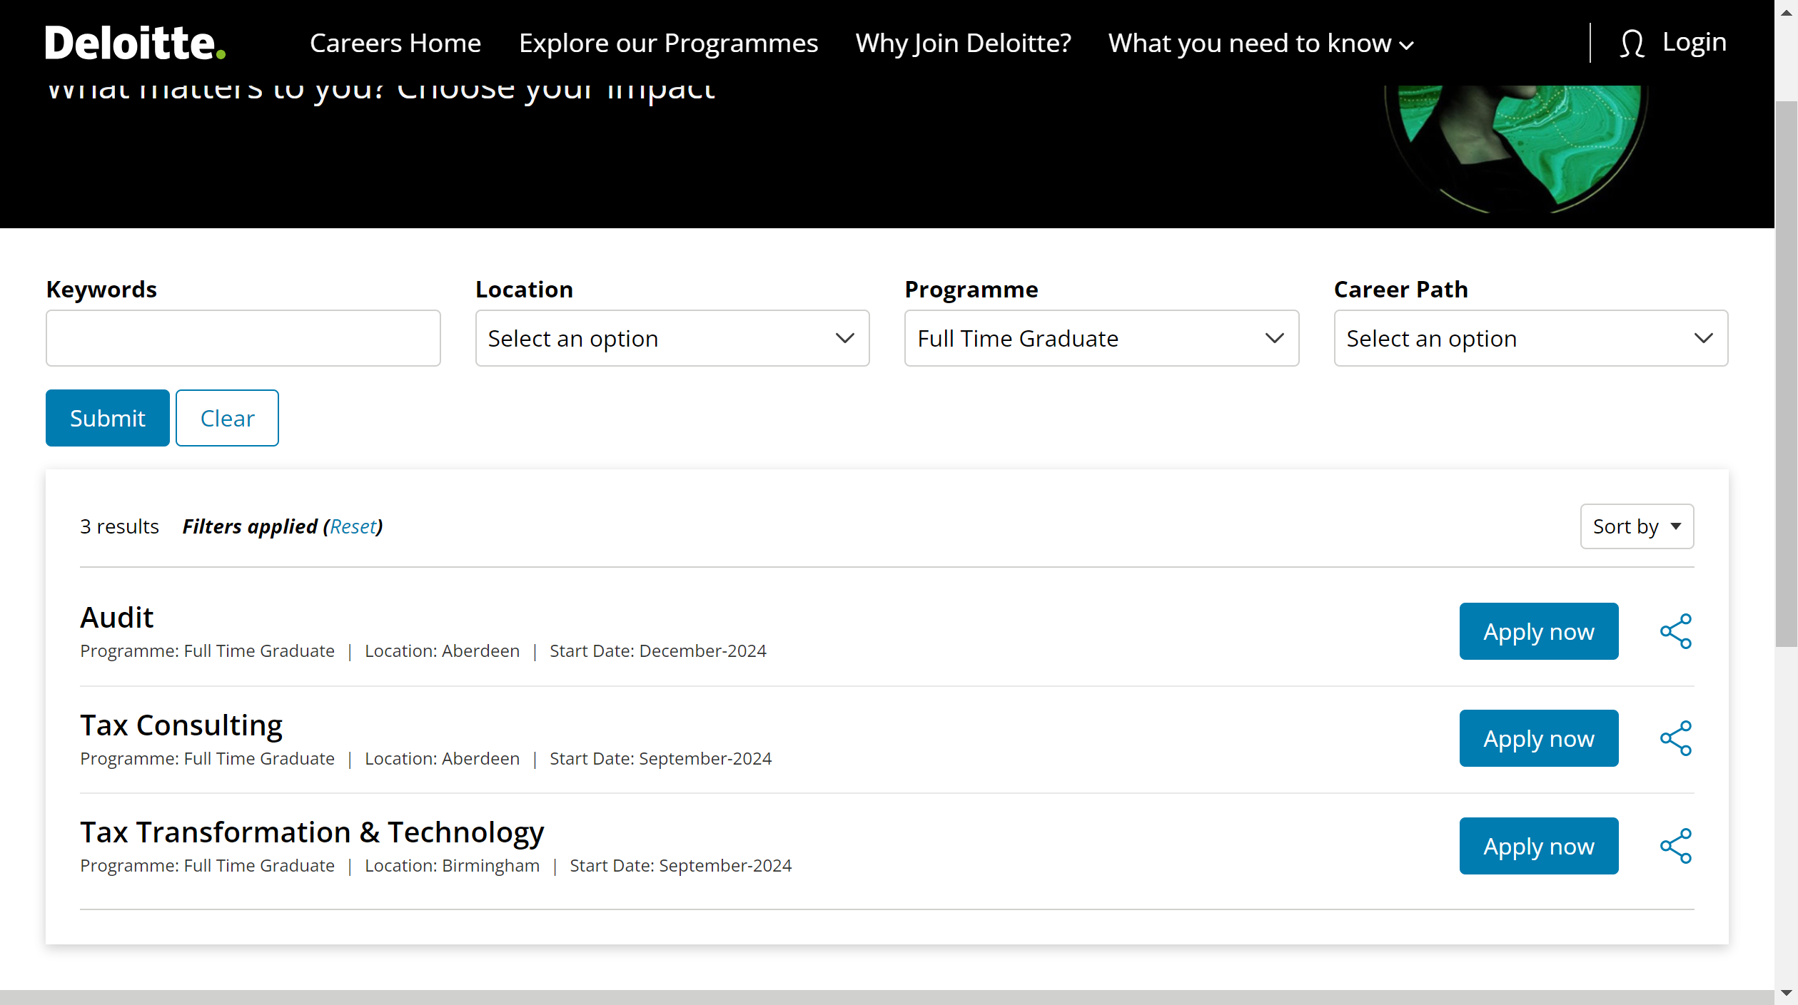The height and width of the screenshot is (1005, 1798).
Task: Share the Tax Consulting job listing
Action: click(1675, 738)
